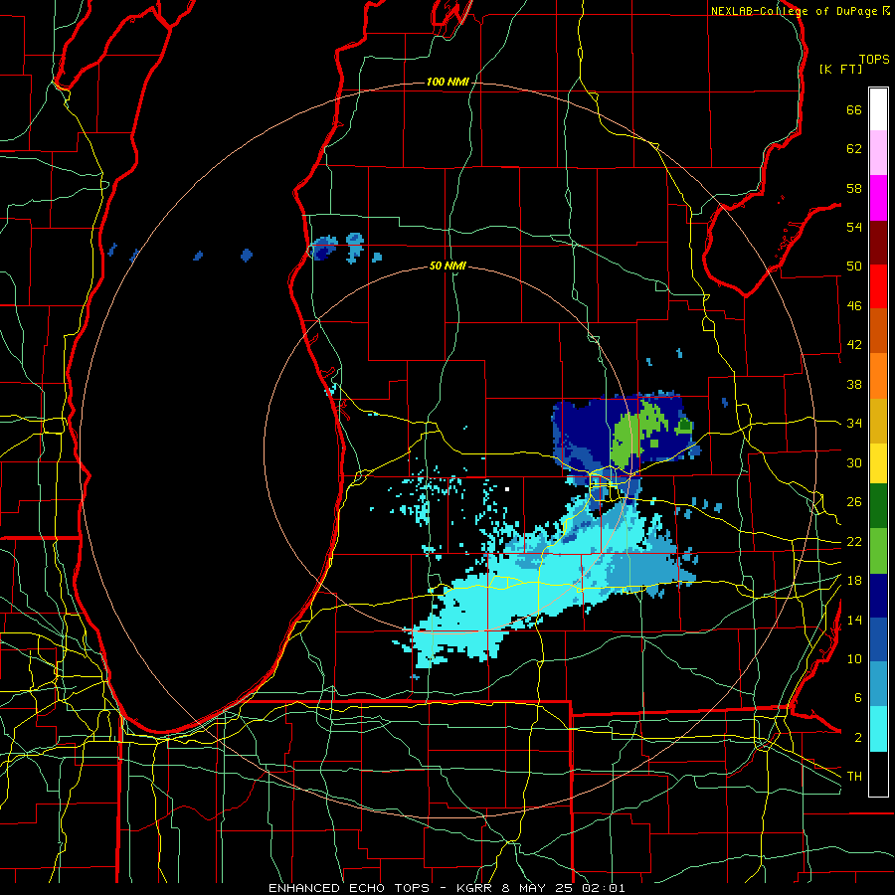Click the light green legend swatch

[878, 551]
